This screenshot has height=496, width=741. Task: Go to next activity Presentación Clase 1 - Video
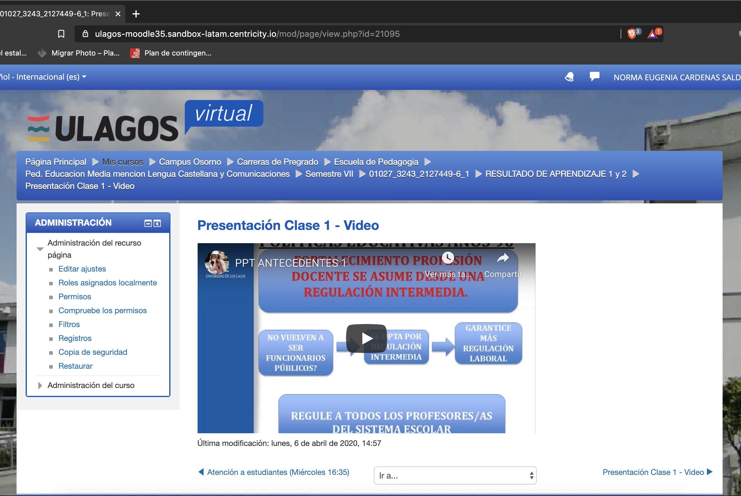657,472
